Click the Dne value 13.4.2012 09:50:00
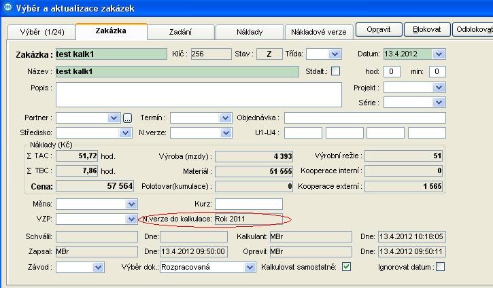Screen dimensions: 493x288 tap(194, 251)
